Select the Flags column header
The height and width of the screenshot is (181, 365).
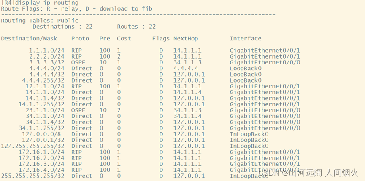click(x=161, y=38)
